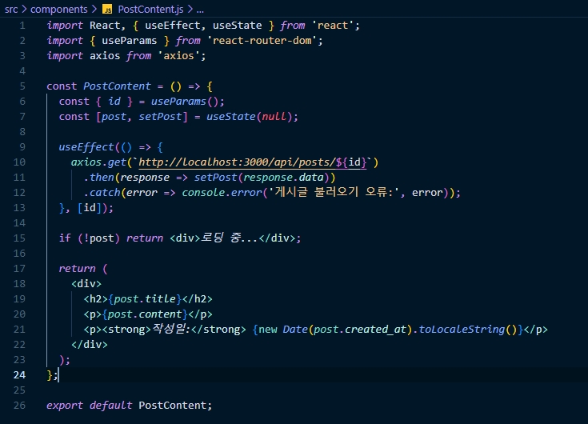Click console.error on line 12

(x=222, y=193)
